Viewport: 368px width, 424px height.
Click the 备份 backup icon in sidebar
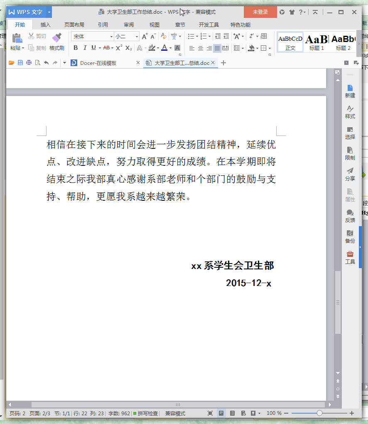350,237
